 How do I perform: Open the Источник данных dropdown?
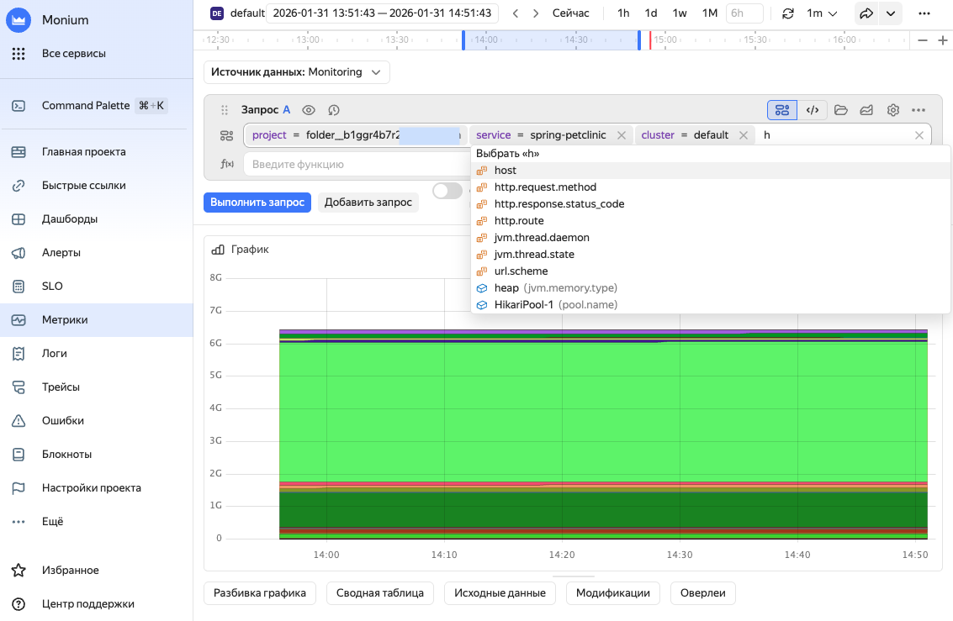tap(296, 72)
